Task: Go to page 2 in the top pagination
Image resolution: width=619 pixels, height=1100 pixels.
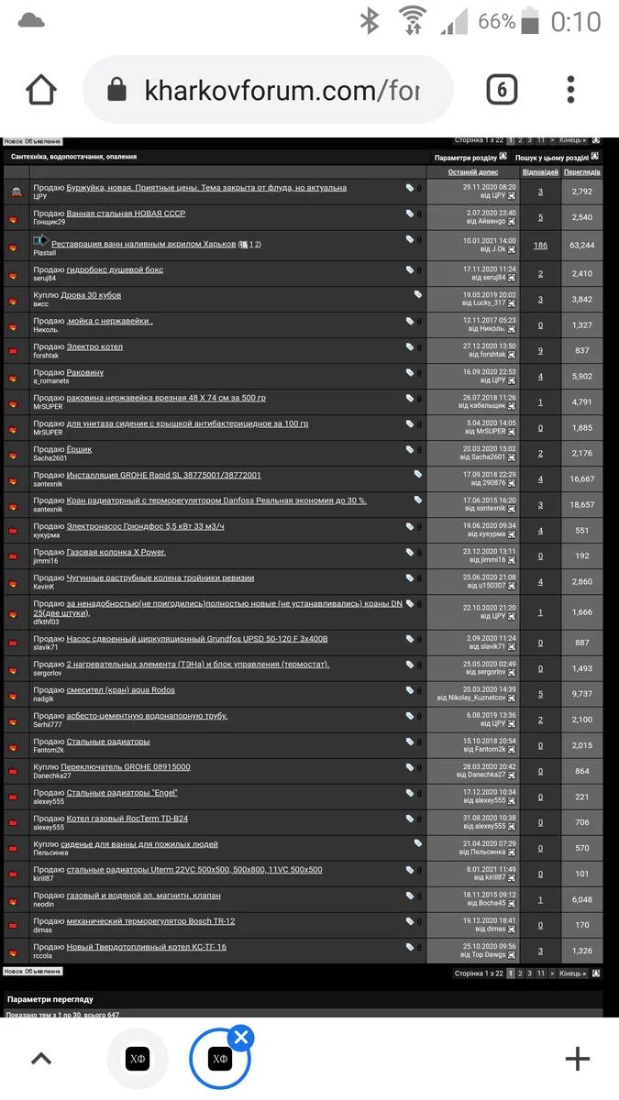Action: click(x=520, y=140)
